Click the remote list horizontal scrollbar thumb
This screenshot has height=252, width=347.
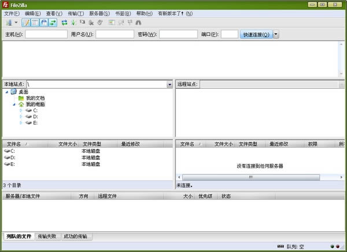click(251, 177)
